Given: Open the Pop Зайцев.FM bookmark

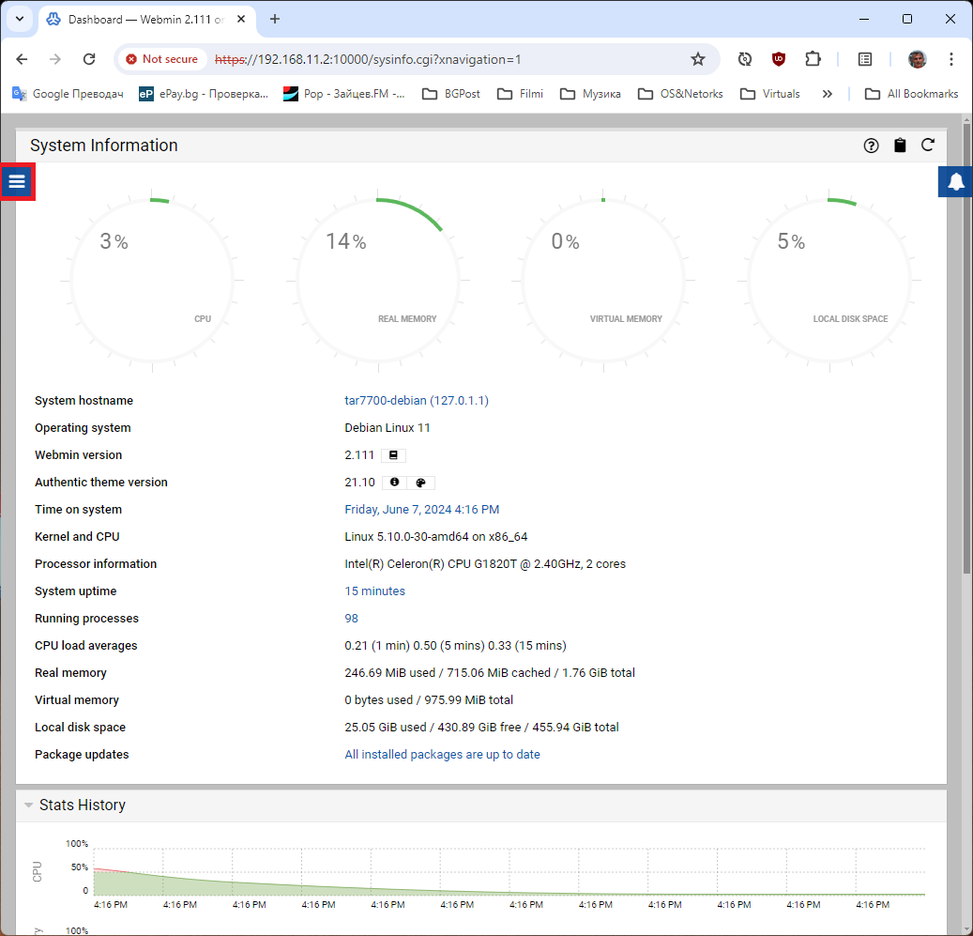Looking at the screenshot, I should (343, 94).
